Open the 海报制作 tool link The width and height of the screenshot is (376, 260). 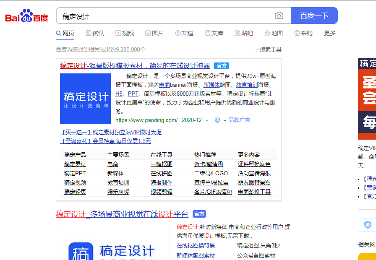(162, 182)
